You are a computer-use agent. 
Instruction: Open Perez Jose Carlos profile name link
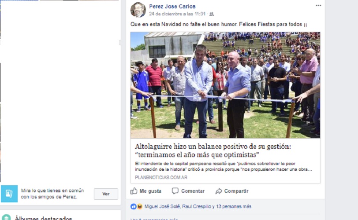coord(172,6)
